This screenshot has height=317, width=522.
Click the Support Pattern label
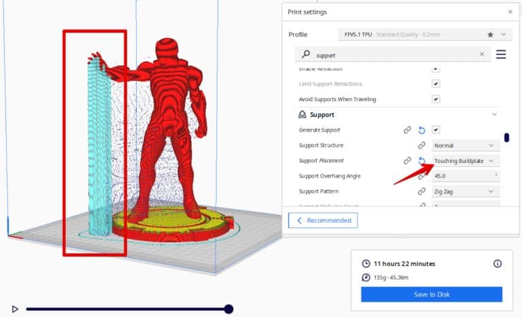318,191
